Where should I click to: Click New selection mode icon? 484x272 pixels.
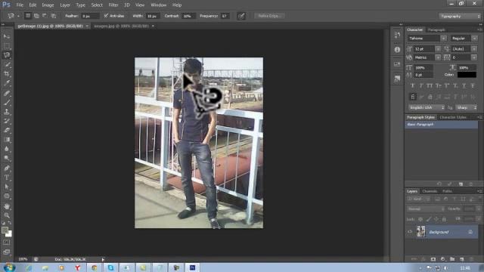pyautogui.click(x=28, y=16)
